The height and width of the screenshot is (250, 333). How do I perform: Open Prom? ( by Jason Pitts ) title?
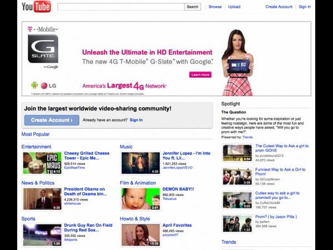[276, 217]
